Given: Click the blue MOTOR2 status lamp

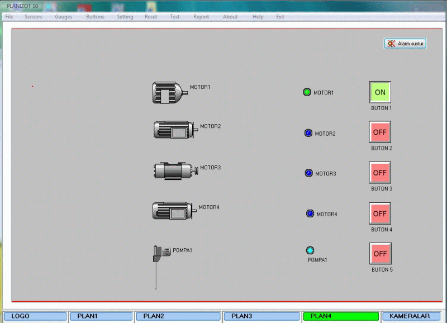Looking at the screenshot, I should pos(308,133).
